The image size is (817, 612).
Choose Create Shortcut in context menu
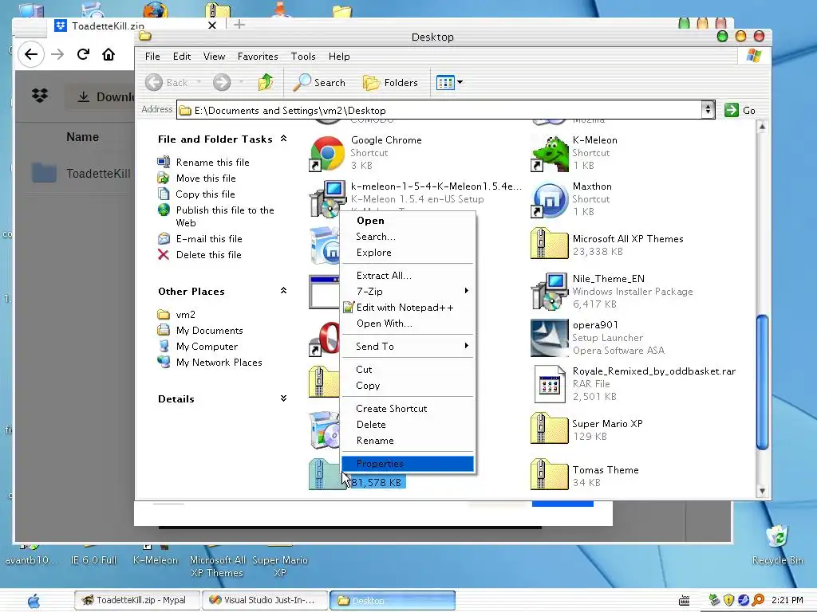point(408,409)
